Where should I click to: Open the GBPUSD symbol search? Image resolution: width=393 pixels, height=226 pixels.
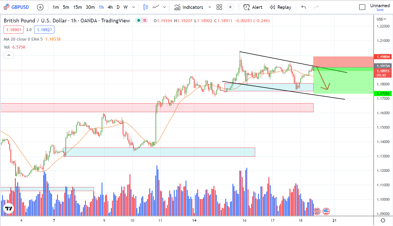(x=17, y=7)
